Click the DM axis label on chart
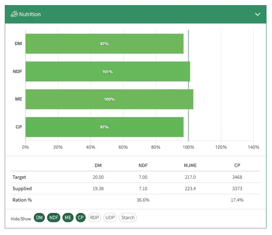The height and width of the screenshot is (235, 272). (x=18, y=44)
